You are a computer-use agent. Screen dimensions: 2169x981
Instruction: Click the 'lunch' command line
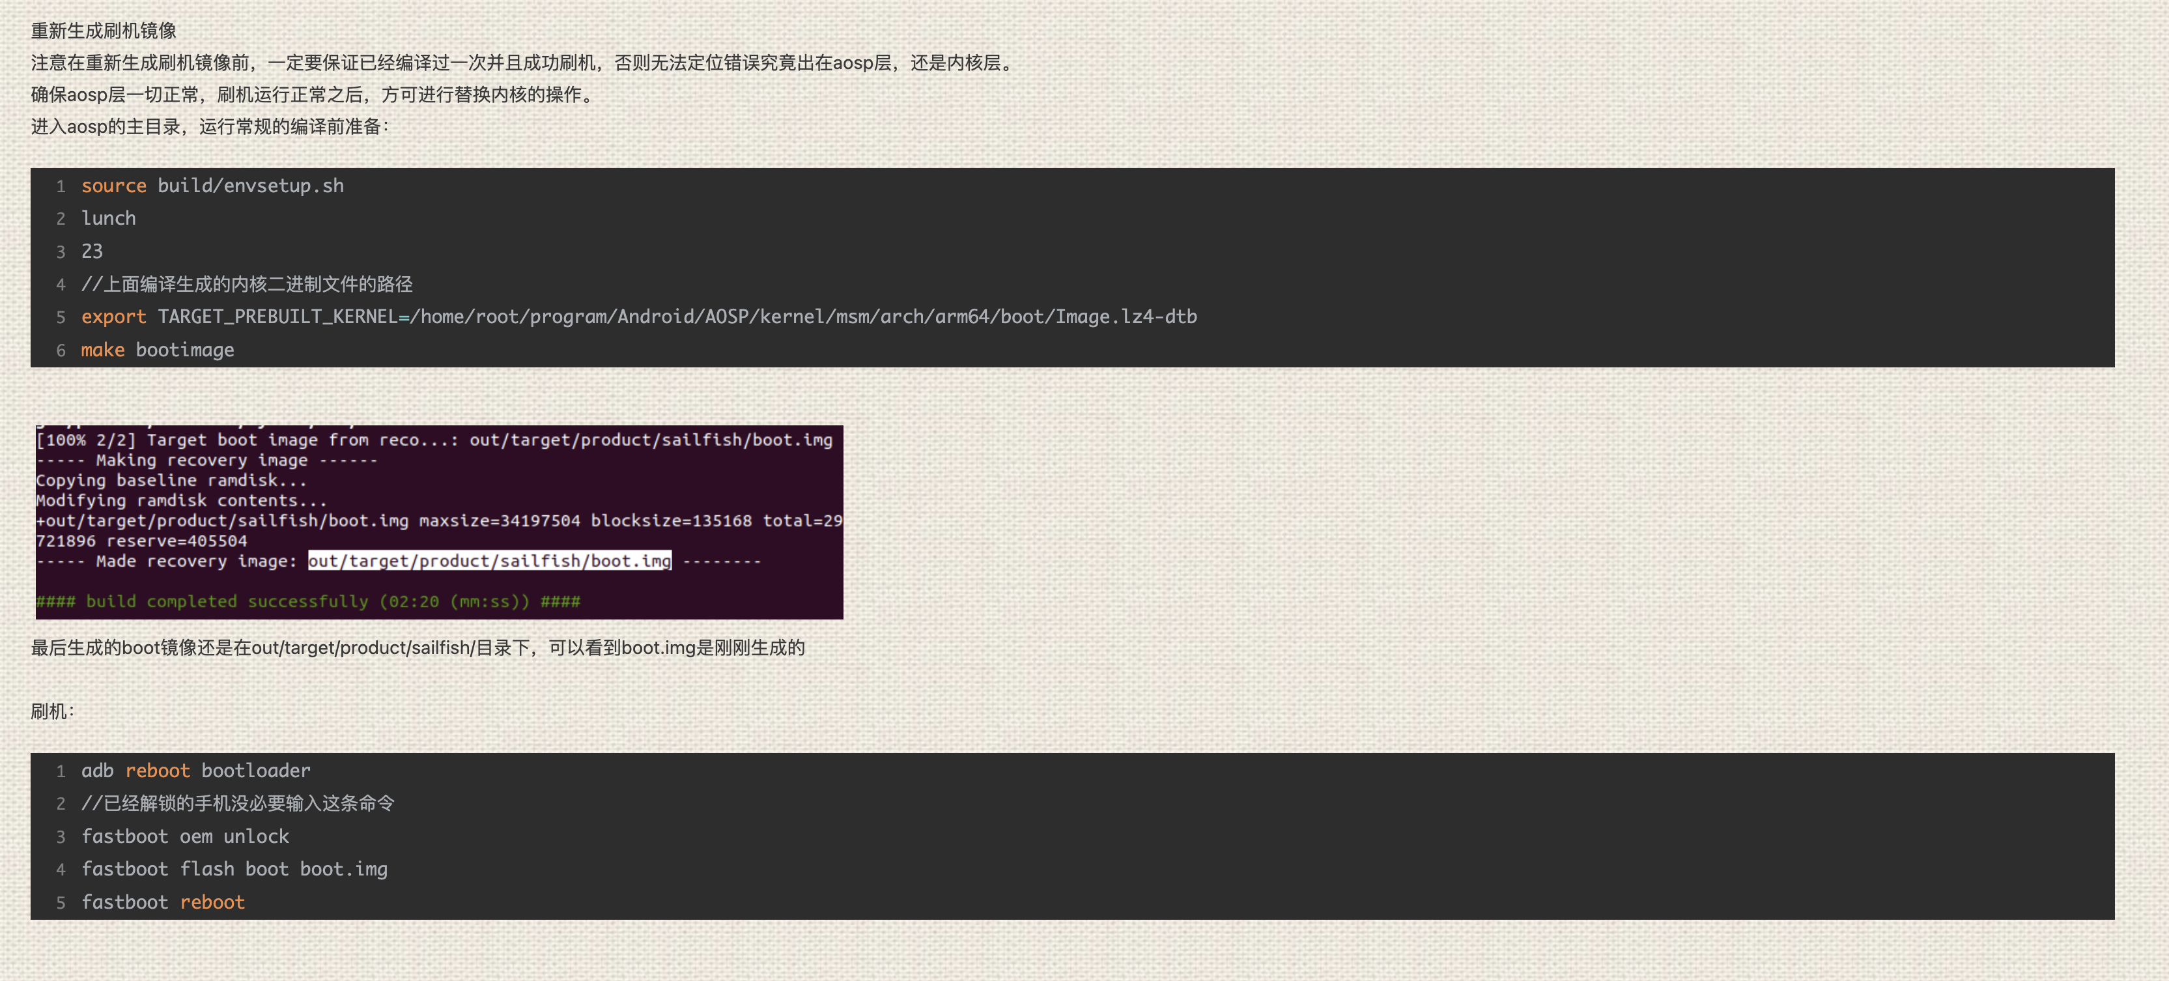click(107, 219)
